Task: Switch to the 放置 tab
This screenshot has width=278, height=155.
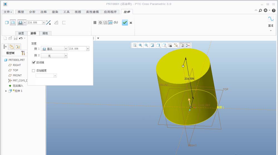Action: 21,33
